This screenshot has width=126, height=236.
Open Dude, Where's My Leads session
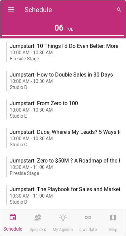click(63, 138)
